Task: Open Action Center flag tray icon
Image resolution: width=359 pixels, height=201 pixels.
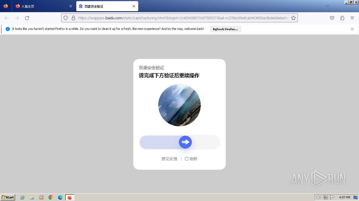Action: click(x=332, y=197)
